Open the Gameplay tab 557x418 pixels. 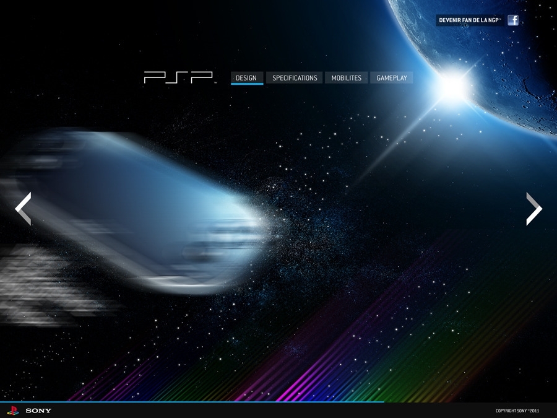pyautogui.click(x=392, y=78)
